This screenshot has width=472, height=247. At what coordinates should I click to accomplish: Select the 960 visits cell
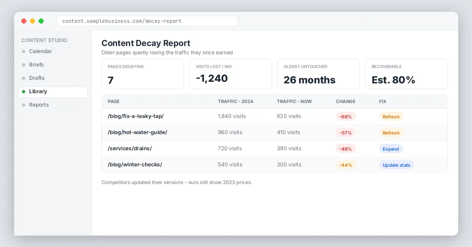(x=230, y=133)
